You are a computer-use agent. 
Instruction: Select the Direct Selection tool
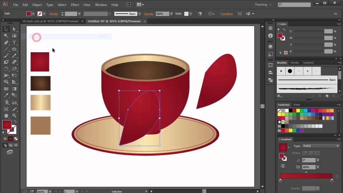tap(14, 29)
